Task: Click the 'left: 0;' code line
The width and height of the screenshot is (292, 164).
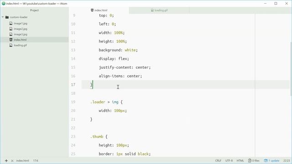Action: (107, 24)
